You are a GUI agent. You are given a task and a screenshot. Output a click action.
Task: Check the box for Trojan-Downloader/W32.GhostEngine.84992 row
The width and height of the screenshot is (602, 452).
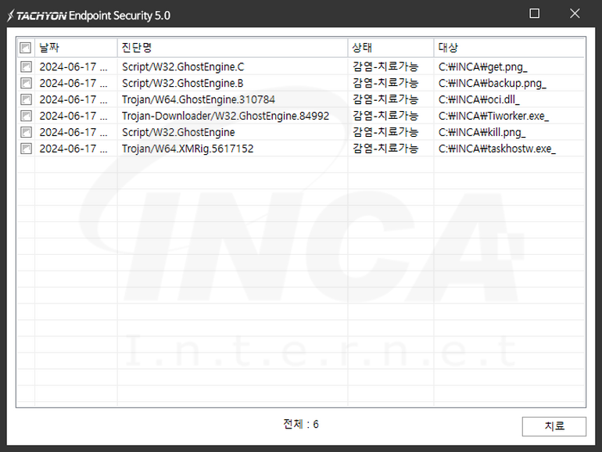point(26,116)
